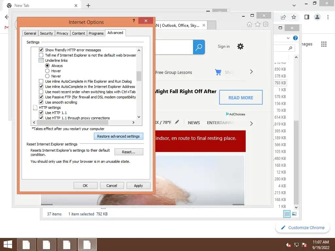
Task: Click the blue Bing search magnifier button
Action: tap(199, 47)
